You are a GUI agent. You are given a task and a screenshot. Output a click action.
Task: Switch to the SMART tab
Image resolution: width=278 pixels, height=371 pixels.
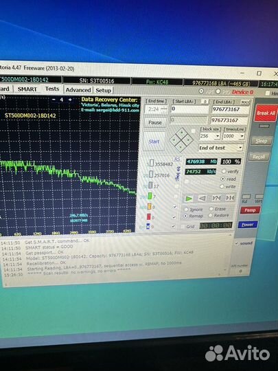click(27, 89)
